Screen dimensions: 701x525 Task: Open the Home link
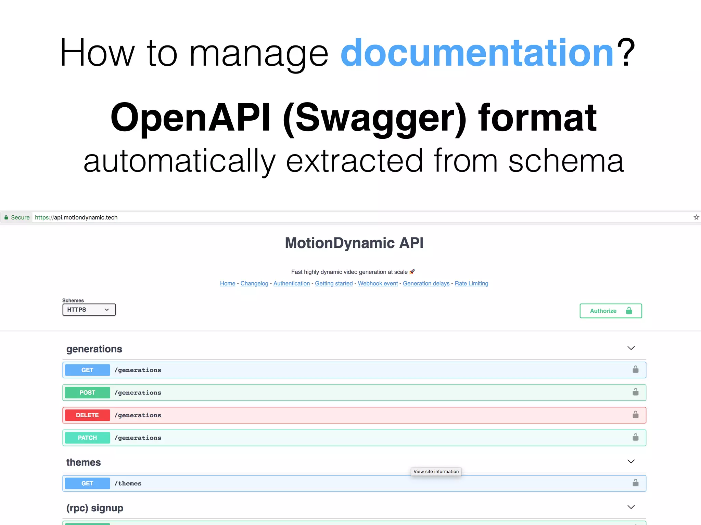pyautogui.click(x=228, y=283)
